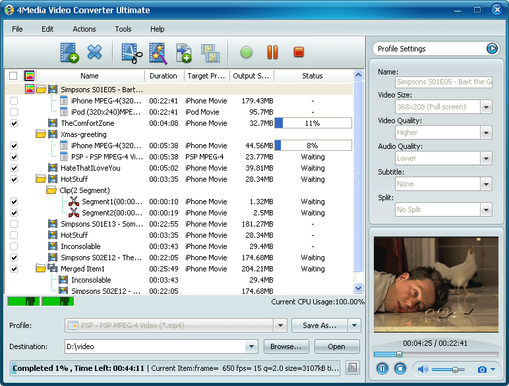The height and width of the screenshot is (386, 509).
Task: Click the blue X Remove icon
Action: coord(94,52)
